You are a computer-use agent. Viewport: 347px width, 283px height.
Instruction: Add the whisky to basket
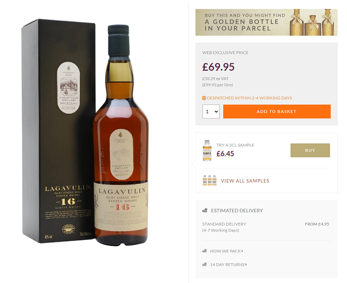tap(277, 111)
